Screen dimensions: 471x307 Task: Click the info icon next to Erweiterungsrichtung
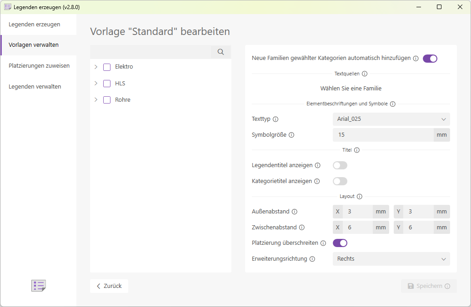312,258
